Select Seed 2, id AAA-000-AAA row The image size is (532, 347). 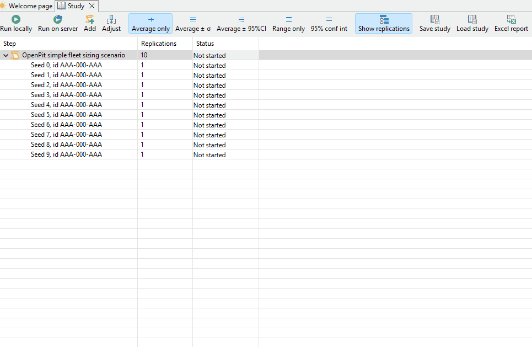266,85
